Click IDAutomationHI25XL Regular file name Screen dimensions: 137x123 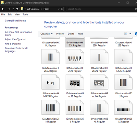click(51, 69)
